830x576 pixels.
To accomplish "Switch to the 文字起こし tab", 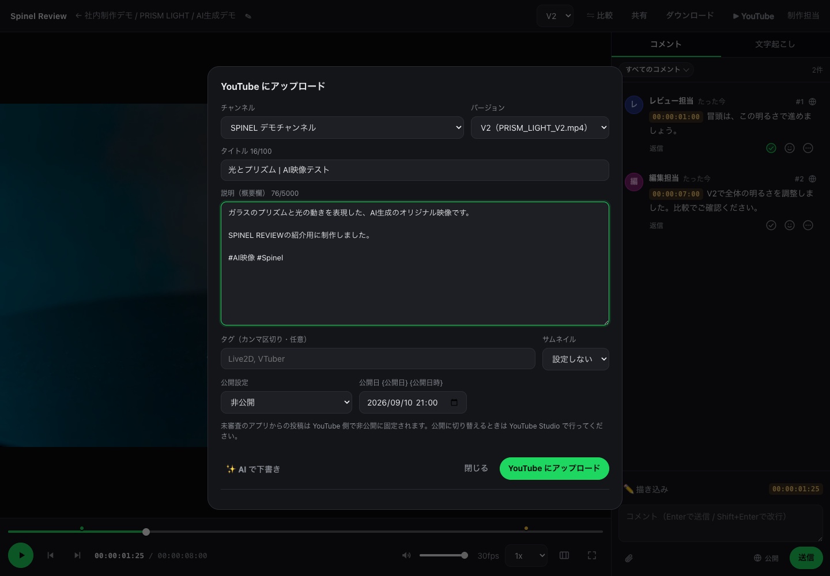I will 775,44.
